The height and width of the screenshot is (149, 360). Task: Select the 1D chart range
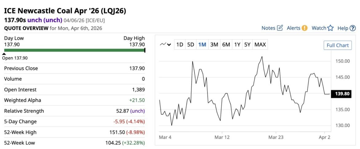[180, 45]
